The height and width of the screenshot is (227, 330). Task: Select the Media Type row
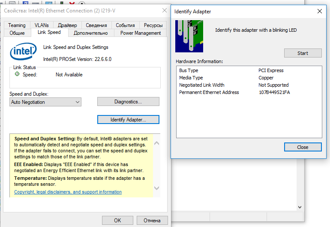coord(249,78)
